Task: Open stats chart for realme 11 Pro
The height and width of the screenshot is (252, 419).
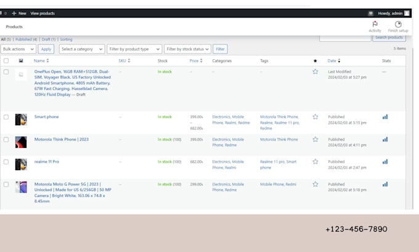Action: [384, 161]
